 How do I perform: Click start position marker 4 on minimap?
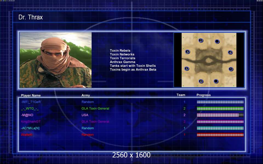click(x=230, y=52)
